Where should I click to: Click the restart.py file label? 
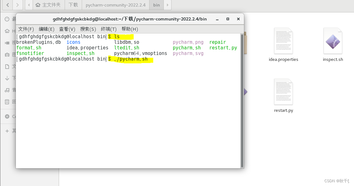[x=283, y=111]
